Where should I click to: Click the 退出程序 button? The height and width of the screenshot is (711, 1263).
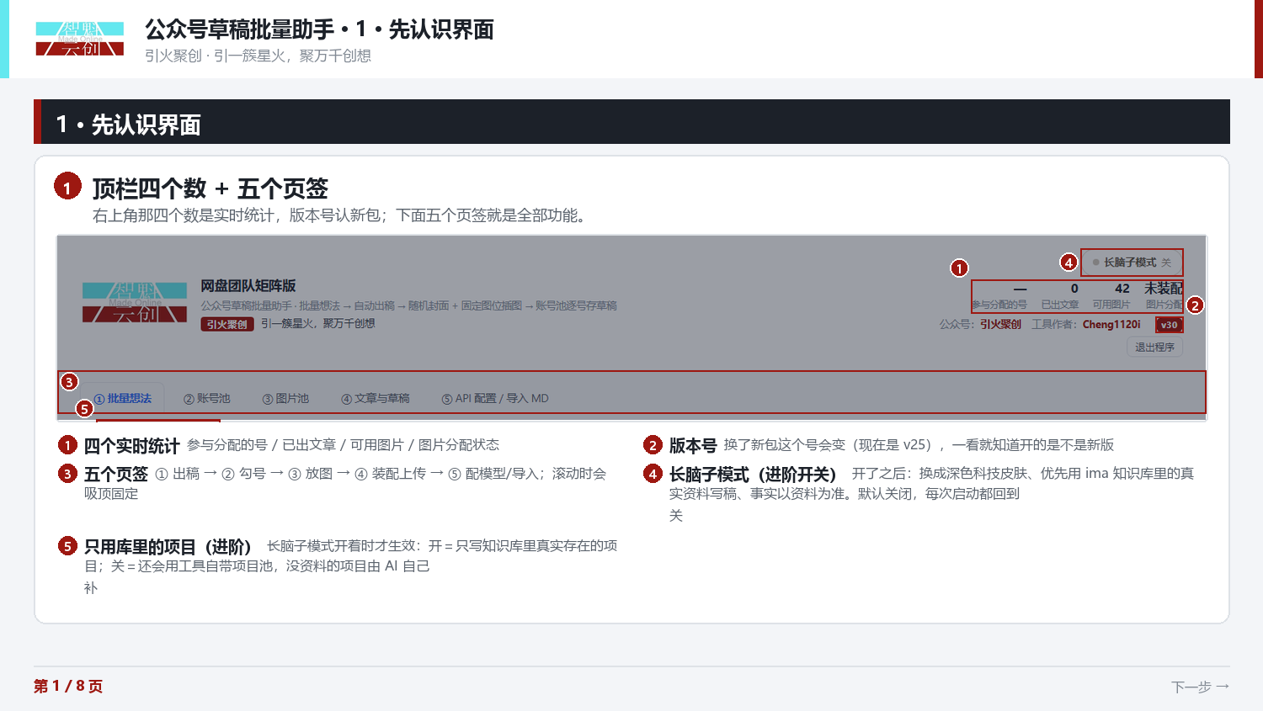pyautogui.click(x=1154, y=348)
